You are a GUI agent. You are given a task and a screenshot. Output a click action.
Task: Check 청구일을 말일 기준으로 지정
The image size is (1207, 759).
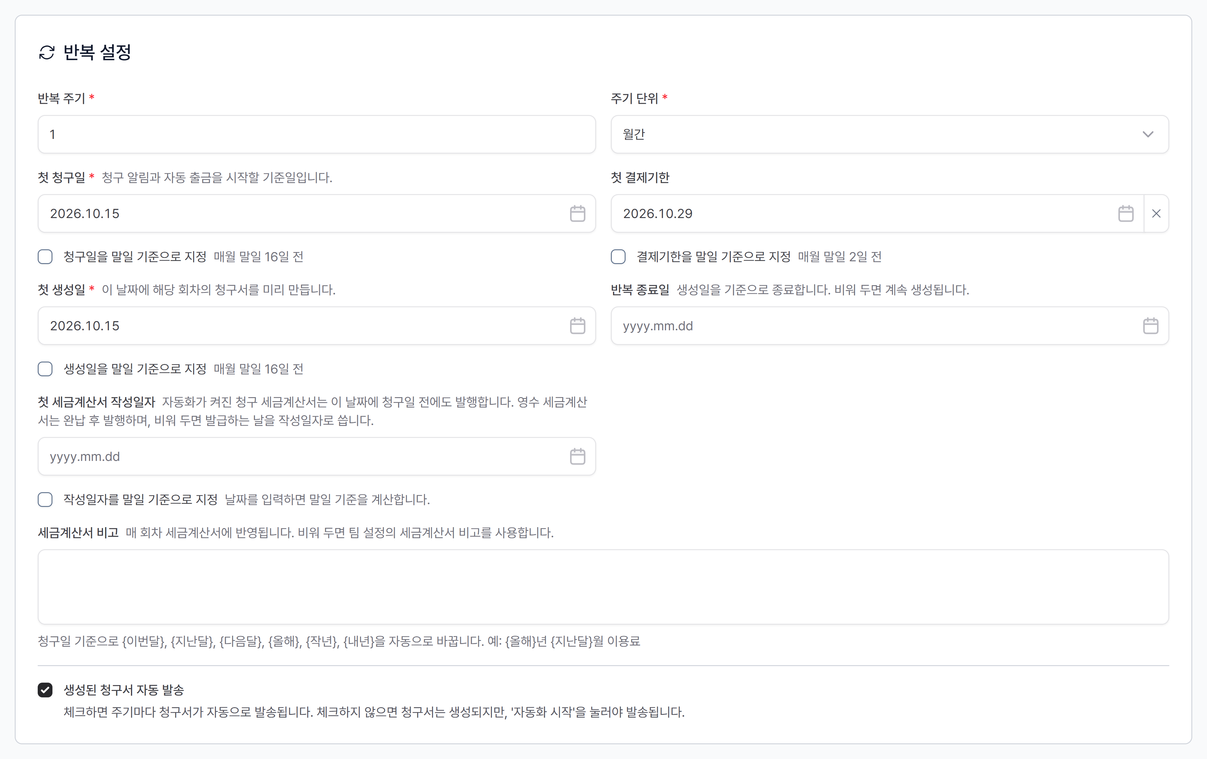tap(45, 257)
